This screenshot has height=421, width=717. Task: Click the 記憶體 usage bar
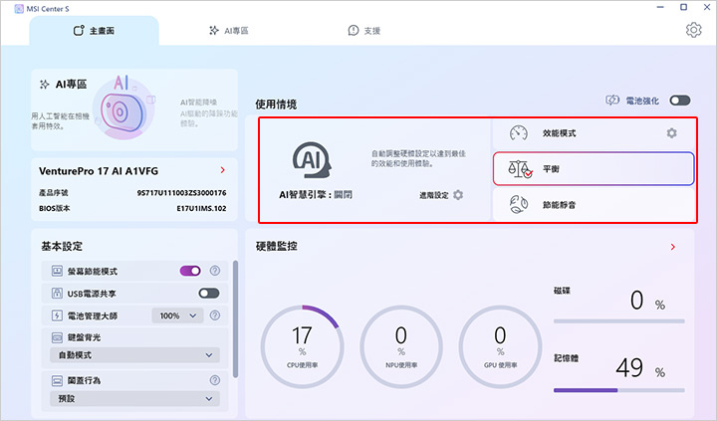coord(619,390)
